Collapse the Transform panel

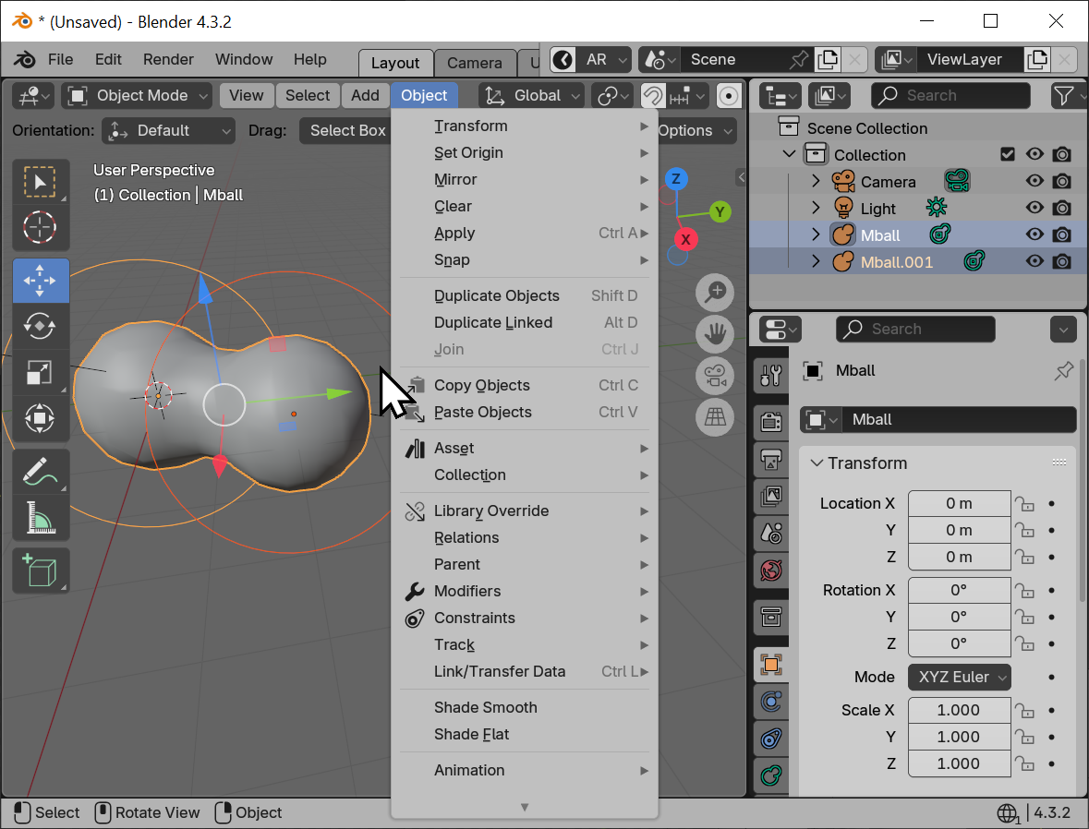(817, 463)
